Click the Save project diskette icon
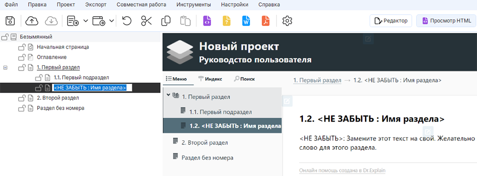Image resolution: width=477 pixels, height=176 pixels. click(10, 21)
